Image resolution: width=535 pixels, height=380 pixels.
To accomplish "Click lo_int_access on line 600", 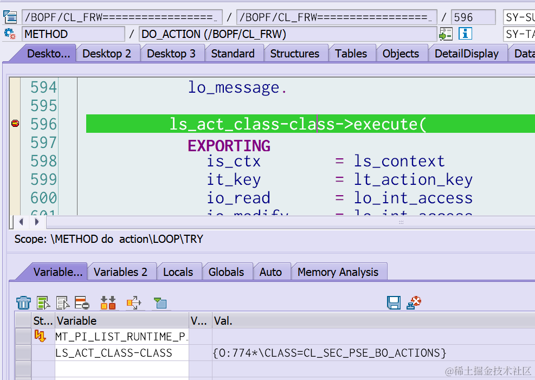I will (x=413, y=198).
